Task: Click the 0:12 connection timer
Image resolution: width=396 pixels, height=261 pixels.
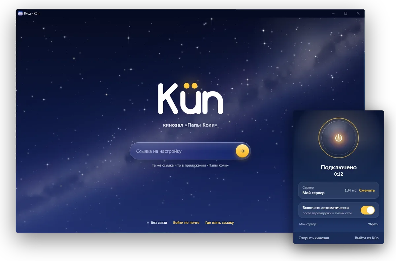Action: coord(339,174)
